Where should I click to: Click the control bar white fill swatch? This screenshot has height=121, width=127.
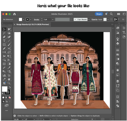tap(20, 20)
